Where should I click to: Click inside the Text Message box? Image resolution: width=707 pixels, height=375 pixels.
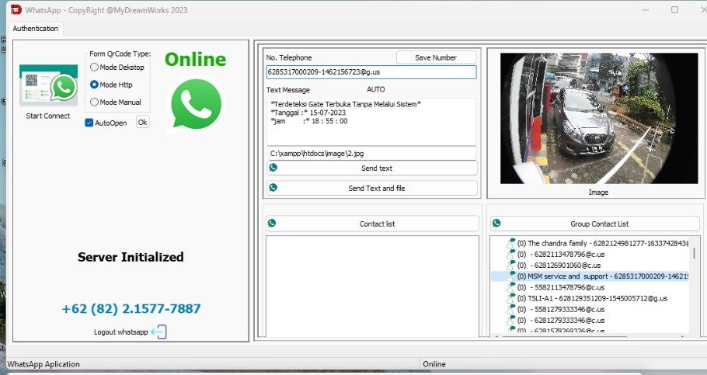[x=371, y=122]
